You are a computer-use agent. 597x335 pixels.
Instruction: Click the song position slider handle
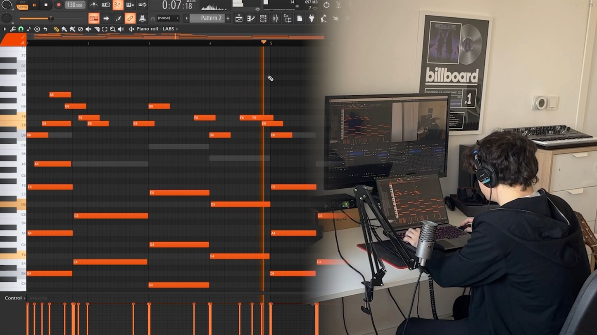[x=51, y=19]
